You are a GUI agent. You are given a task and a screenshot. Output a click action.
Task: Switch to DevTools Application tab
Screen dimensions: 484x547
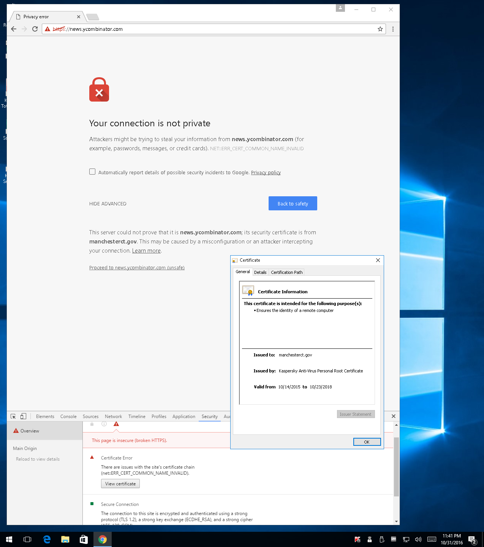coord(184,417)
